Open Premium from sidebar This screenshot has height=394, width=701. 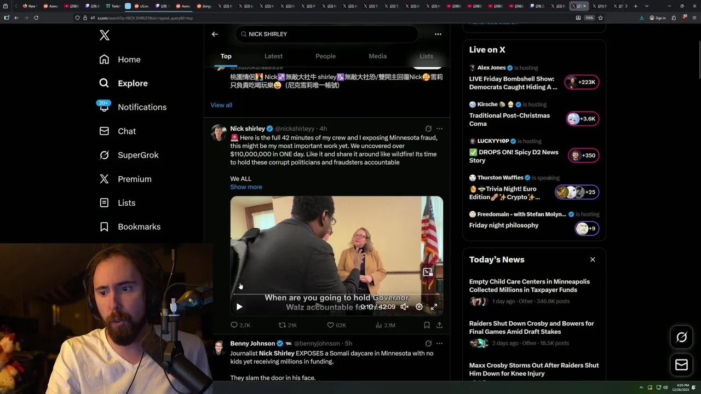[125, 179]
